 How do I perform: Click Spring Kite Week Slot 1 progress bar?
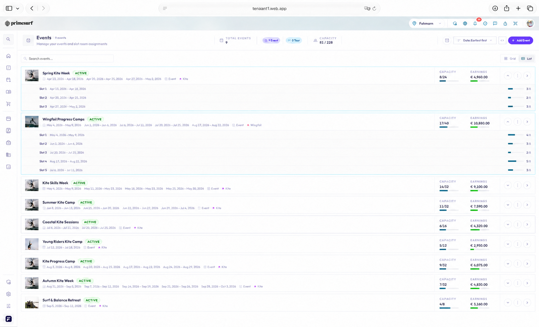point(516,89)
